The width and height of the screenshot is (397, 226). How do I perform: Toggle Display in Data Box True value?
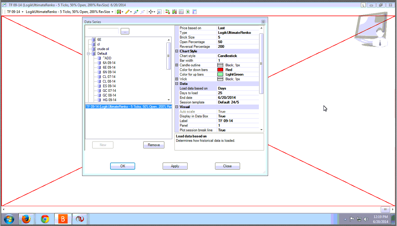pyautogui.click(x=238, y=116)
